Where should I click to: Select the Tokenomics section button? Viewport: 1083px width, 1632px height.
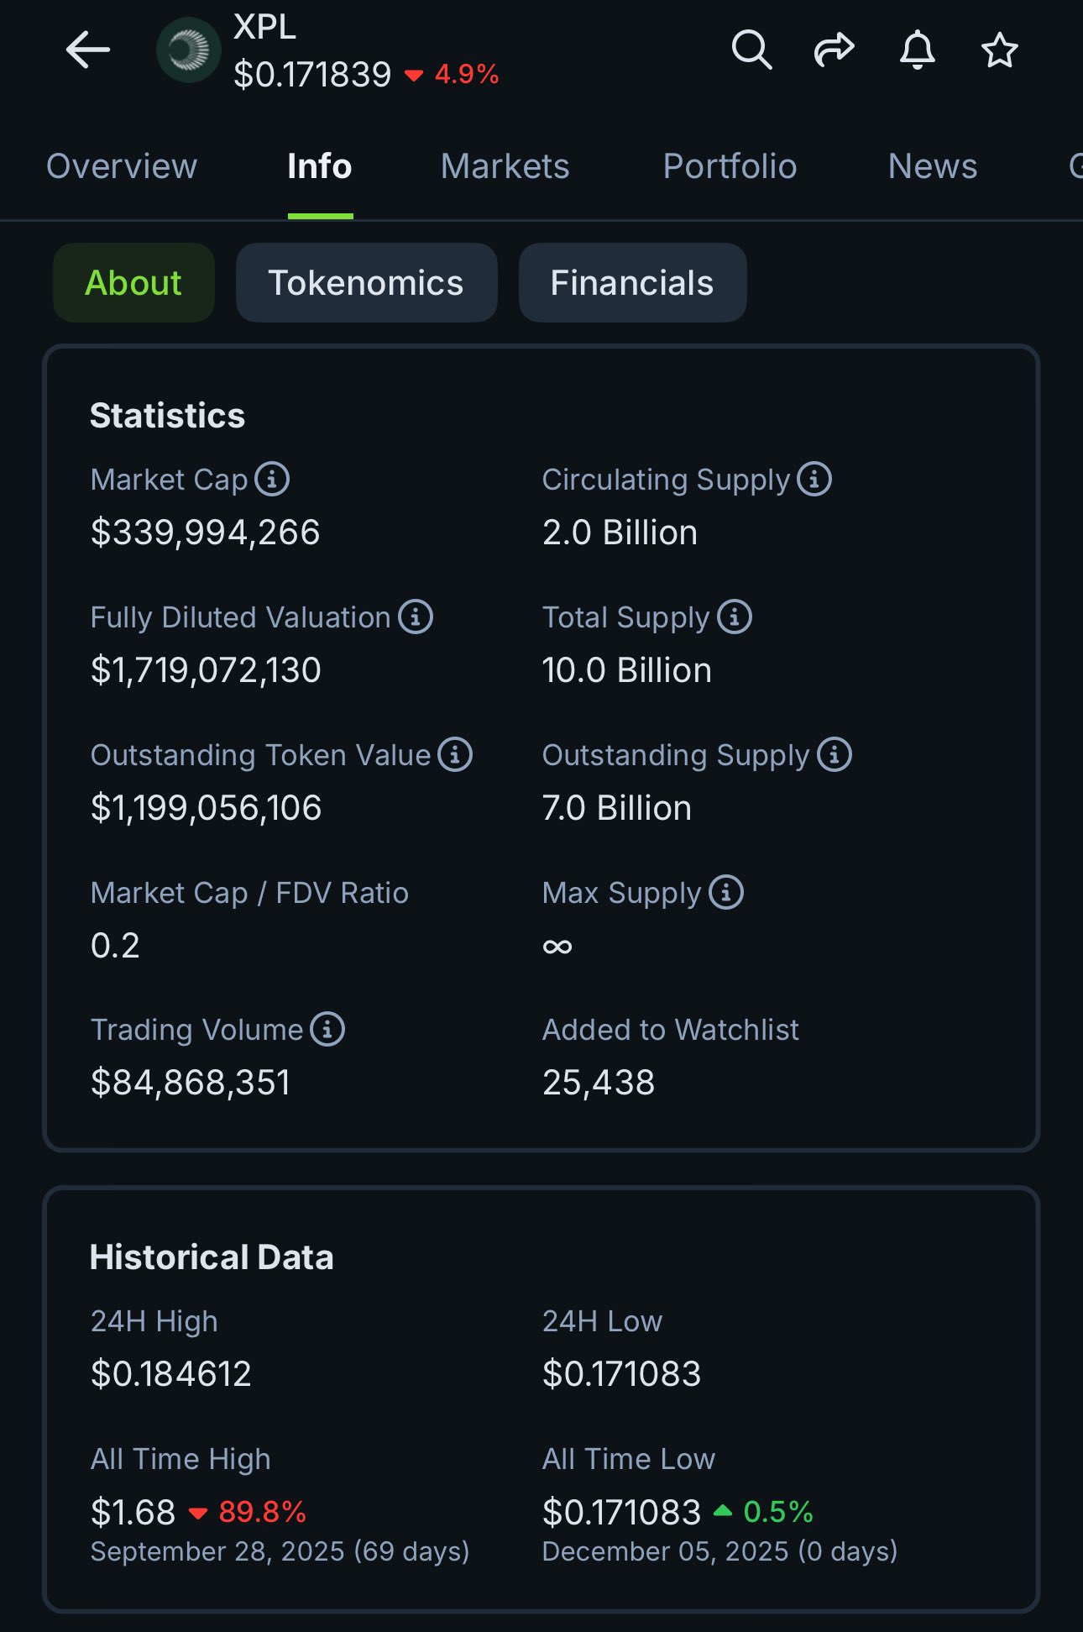(x=366, y=283)
